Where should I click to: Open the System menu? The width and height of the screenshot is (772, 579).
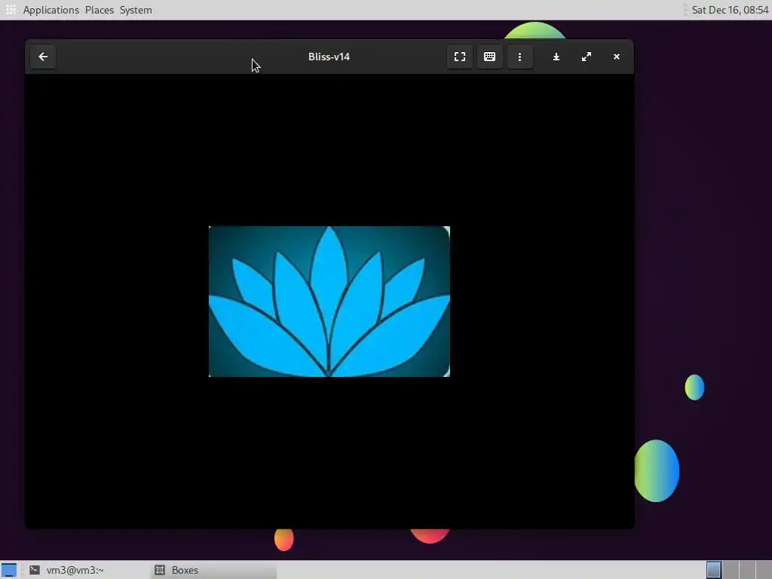pyautogui.click(x=136, y=10)
